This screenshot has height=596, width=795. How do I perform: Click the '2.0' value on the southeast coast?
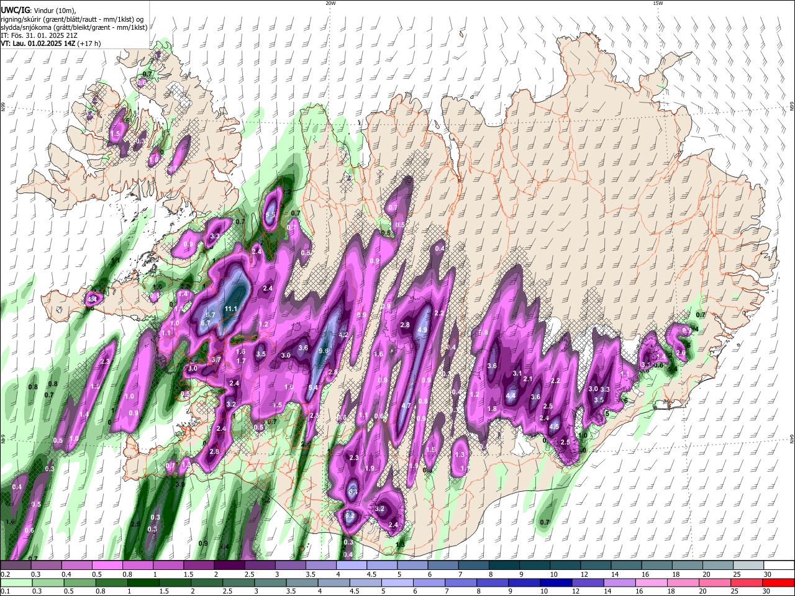(681, 353)
